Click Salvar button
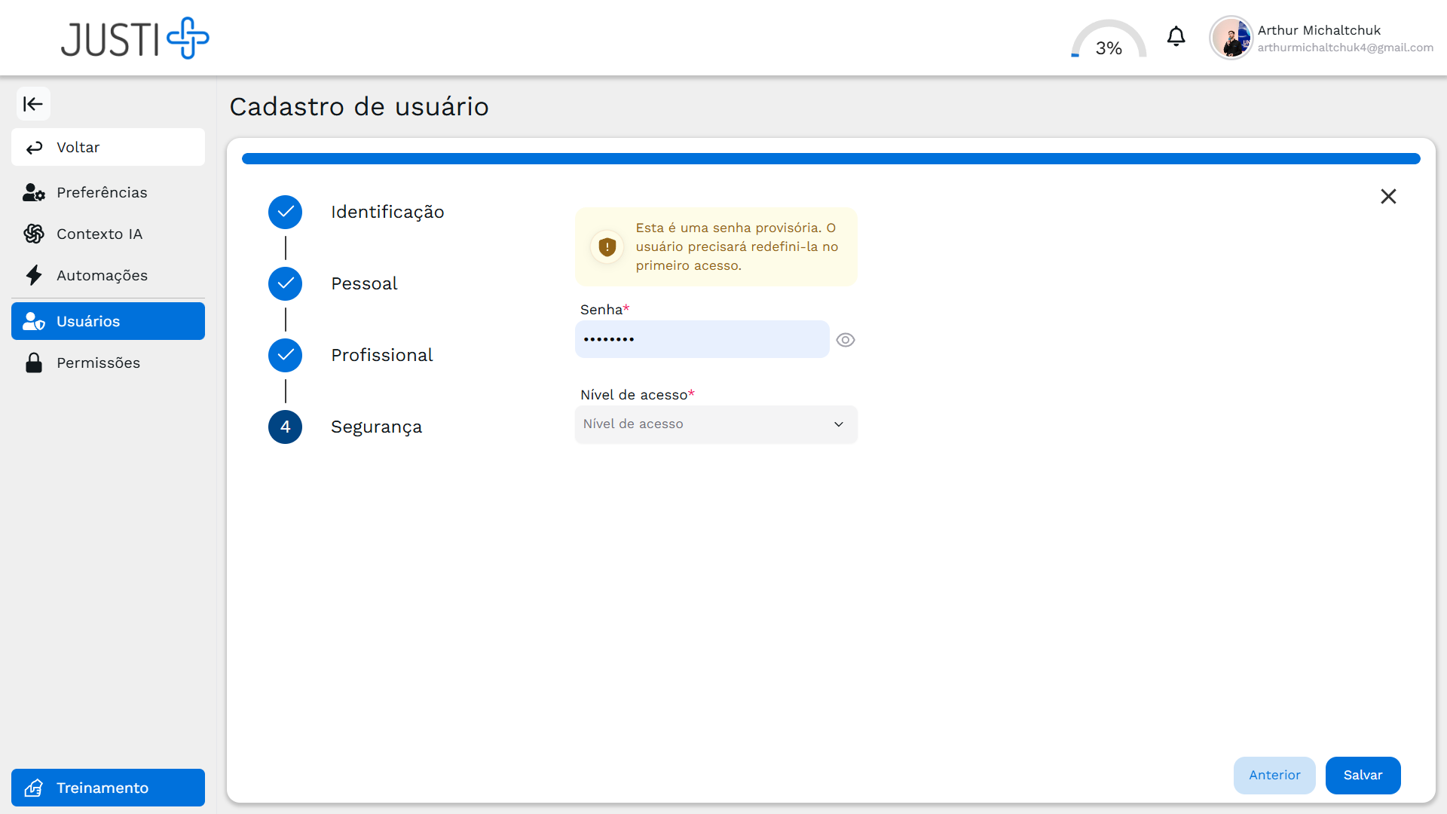Screen dimensions: 1447x814 [1363, 775]
